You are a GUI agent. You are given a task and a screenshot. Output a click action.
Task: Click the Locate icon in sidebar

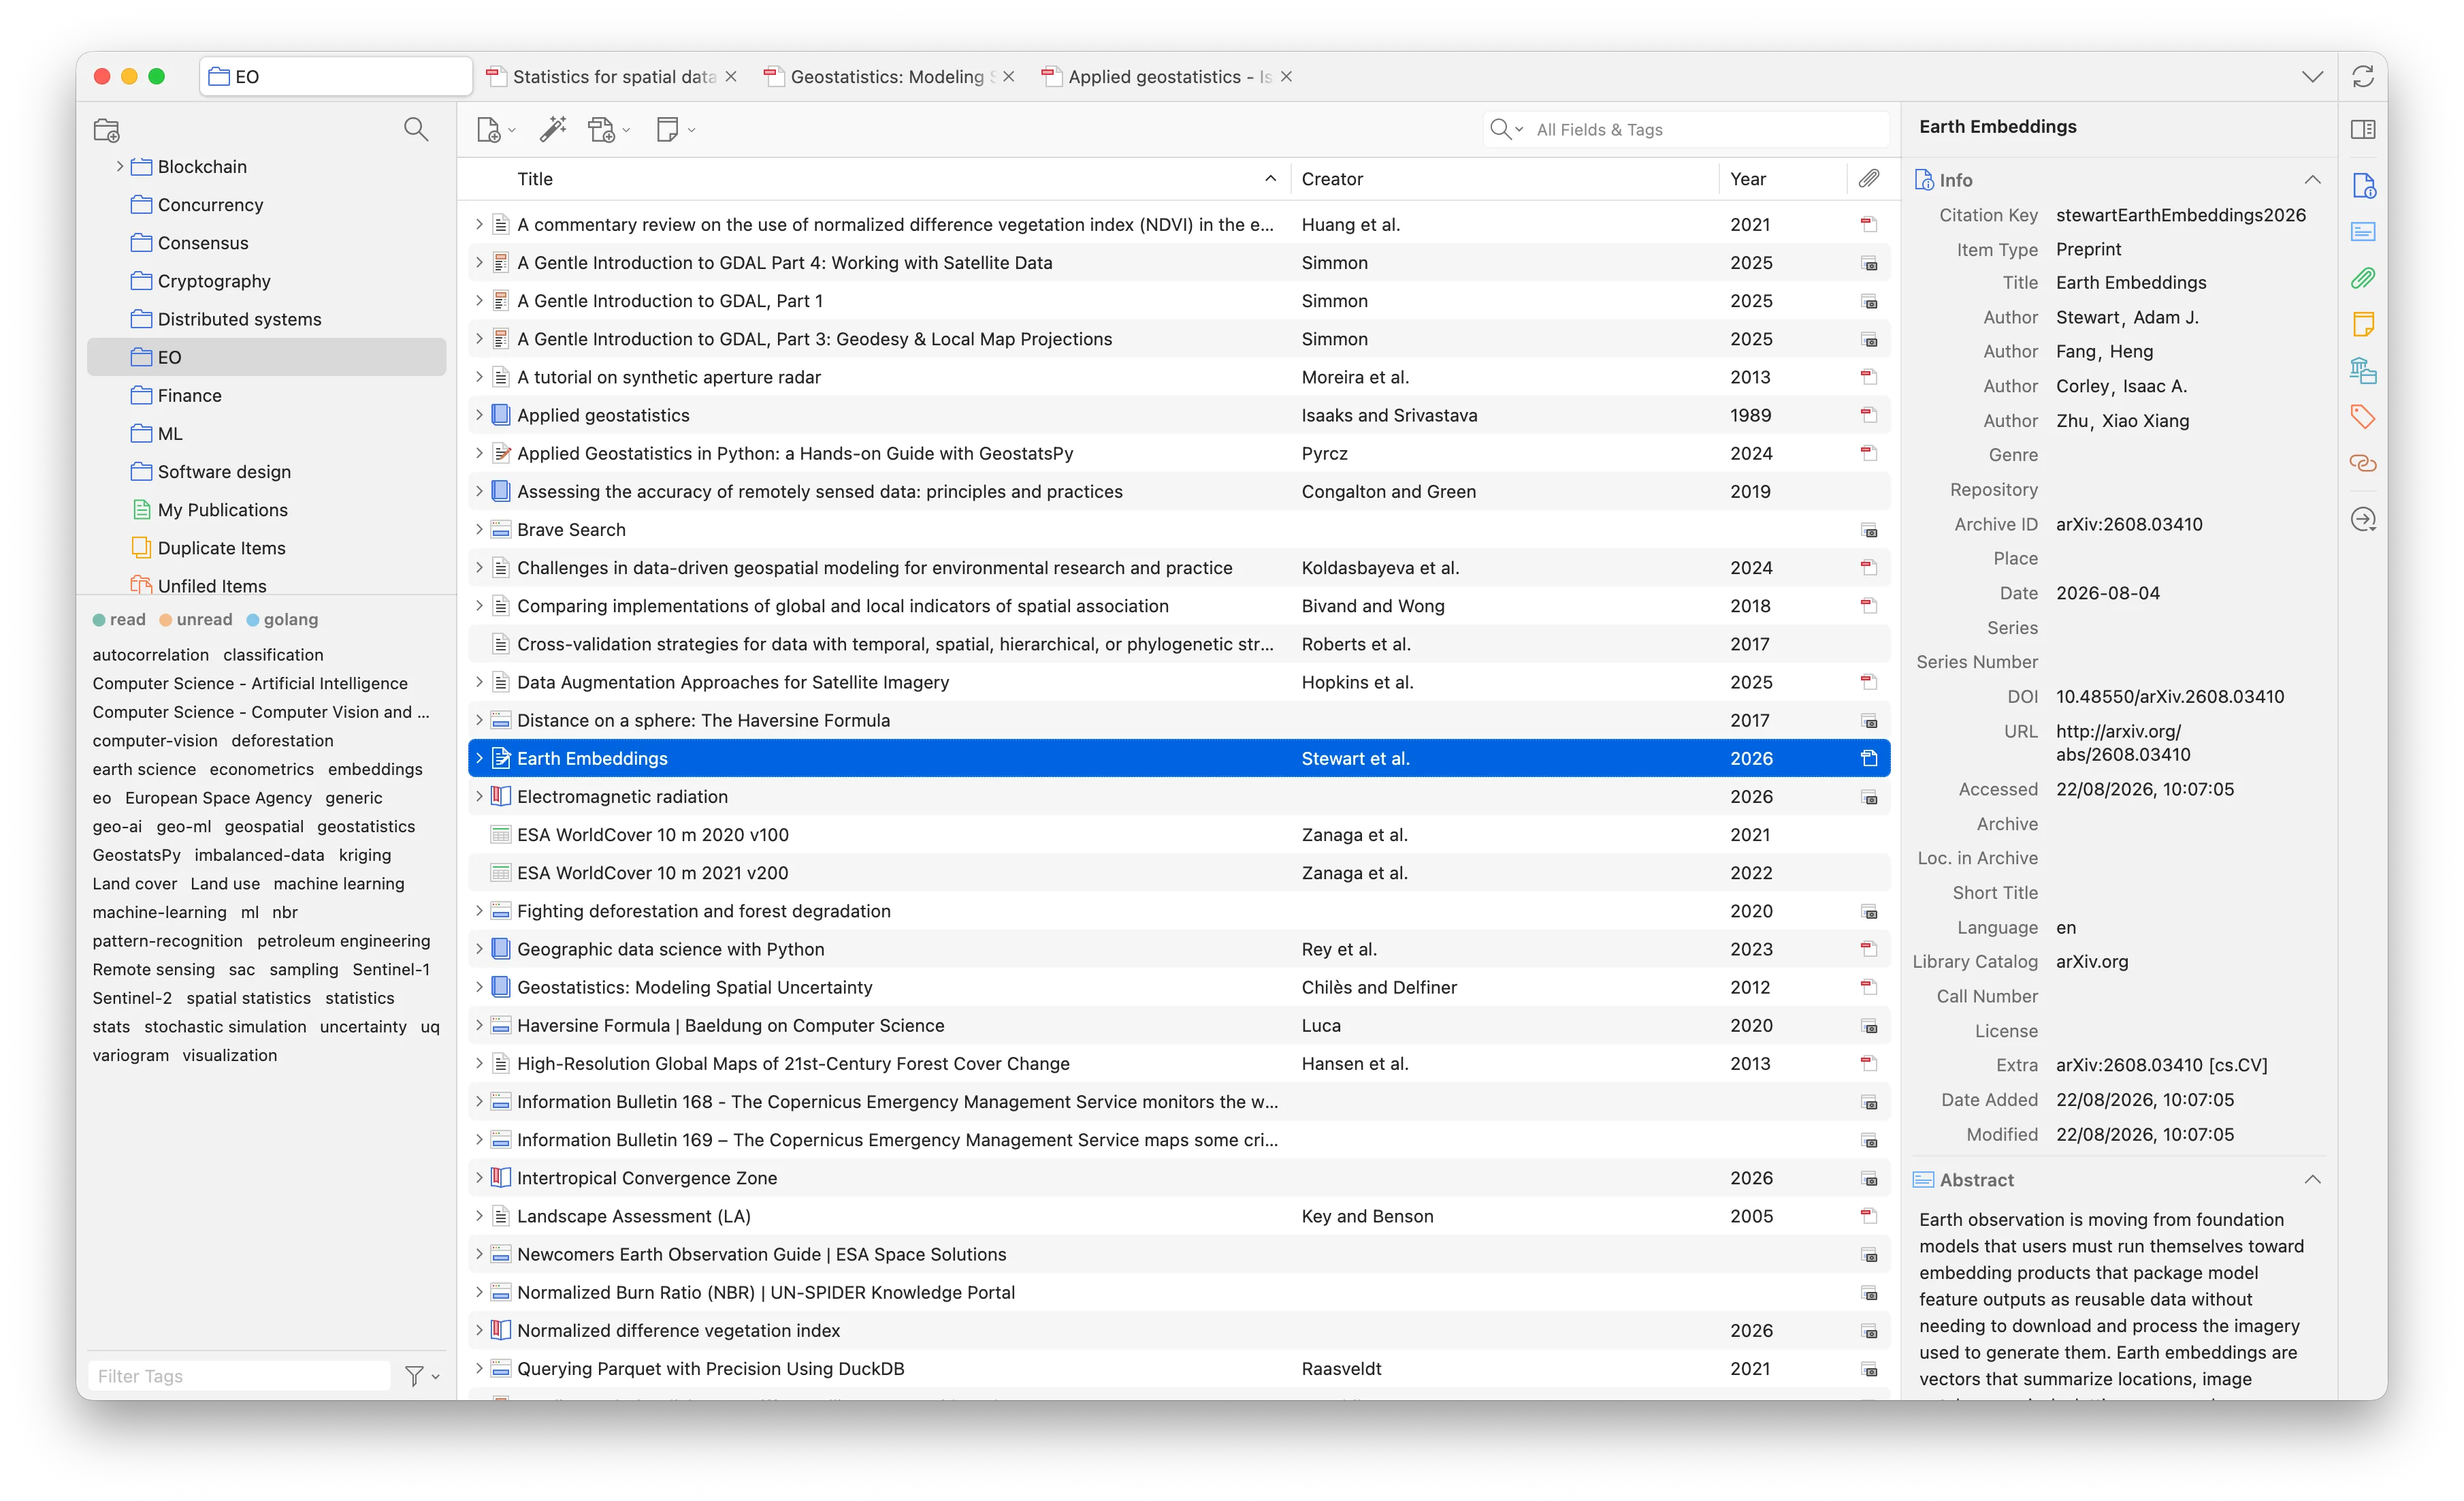point(2363,520)
